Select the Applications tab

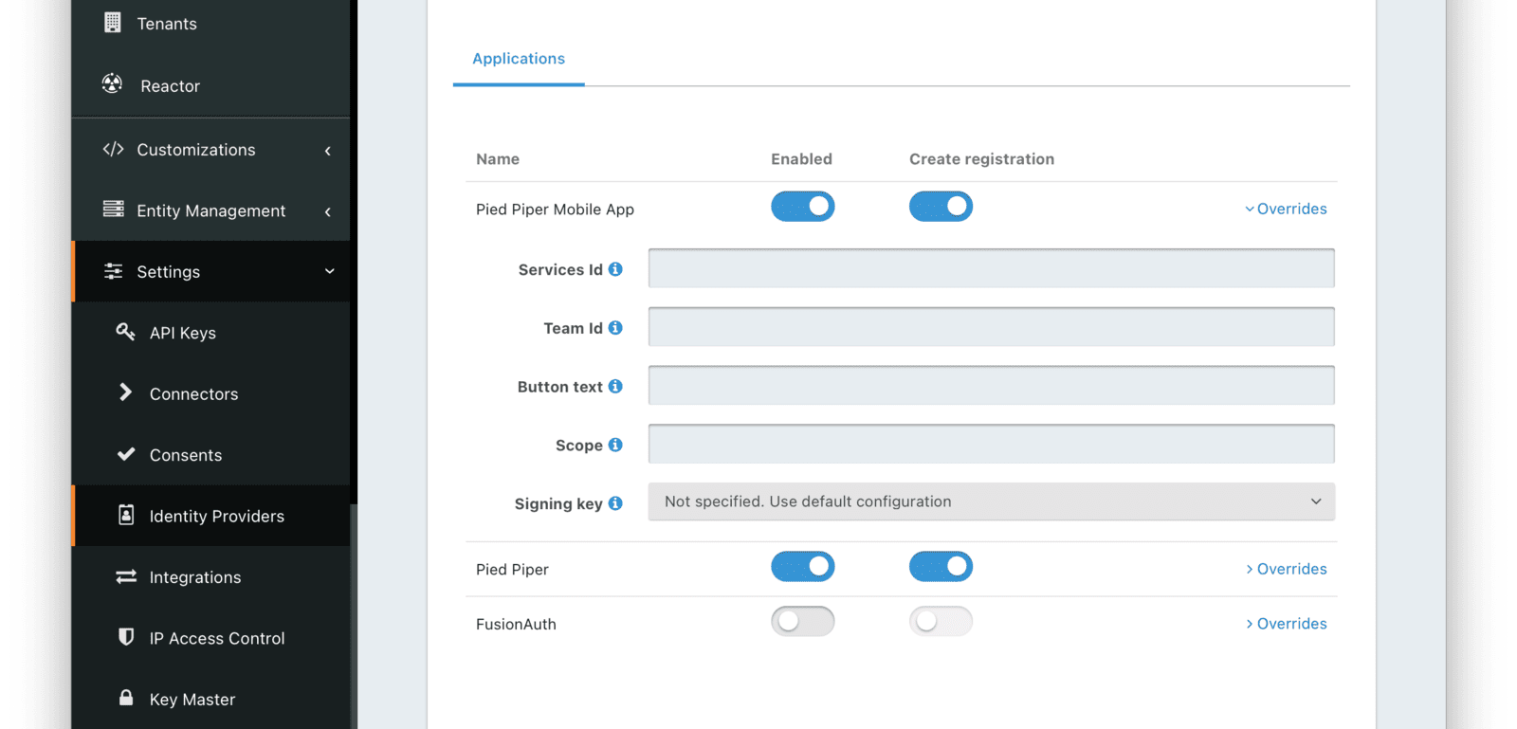pyautogui.click(x=519, y=59)
